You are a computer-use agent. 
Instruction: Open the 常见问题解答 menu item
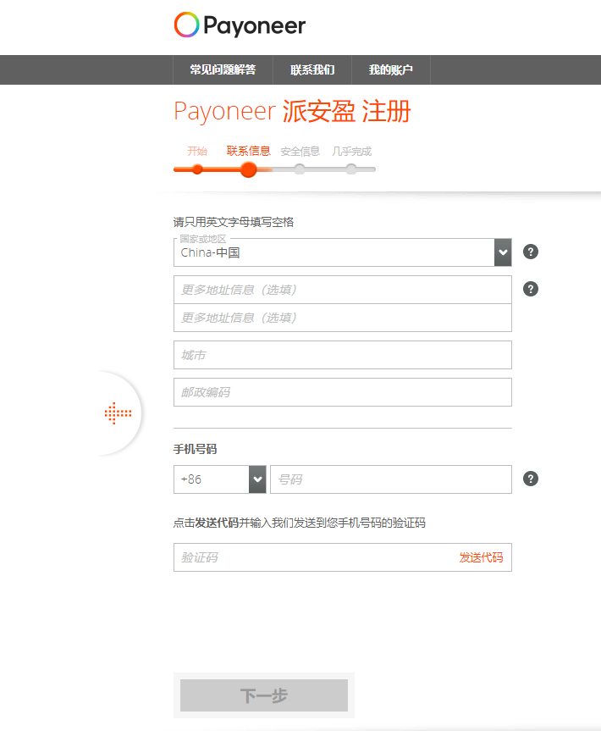click(223, 70)
